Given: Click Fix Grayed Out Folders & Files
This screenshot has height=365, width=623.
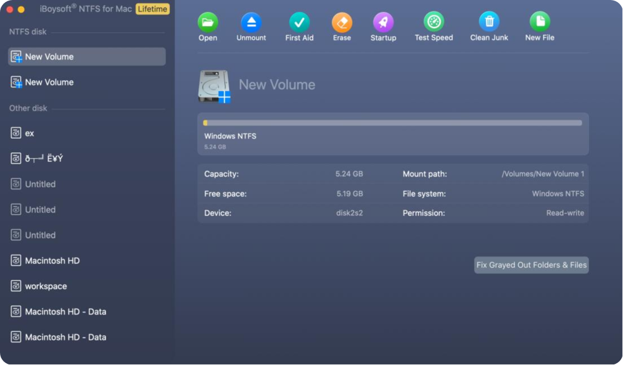Looking at the screenshot, I should [531, 265].
